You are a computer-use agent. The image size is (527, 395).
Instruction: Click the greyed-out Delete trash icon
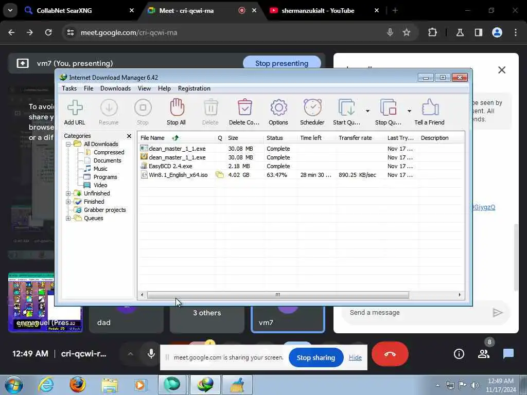coord(210,112)
